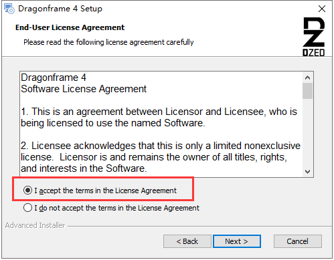Click the 'End-User License Agreement' heading

[70, 27]
